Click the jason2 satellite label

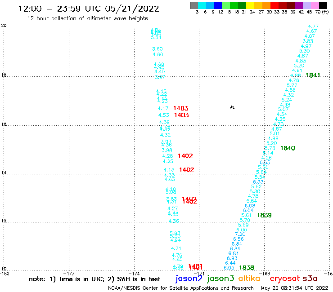coord(189,279)
